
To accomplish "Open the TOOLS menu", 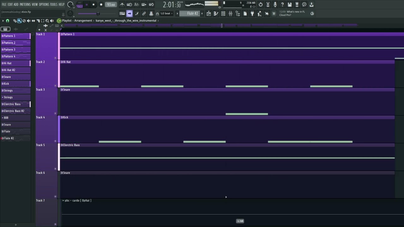I will coord(54,4).
